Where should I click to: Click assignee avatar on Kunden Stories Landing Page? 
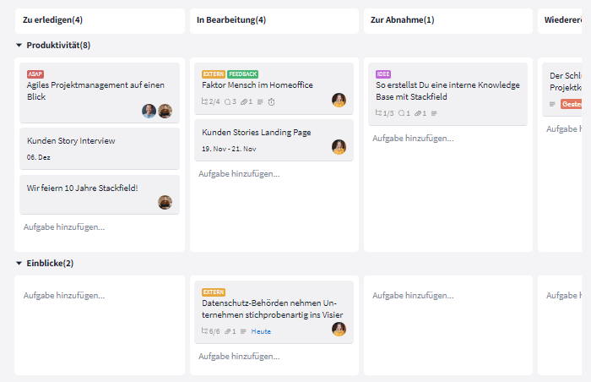point(339,147)
